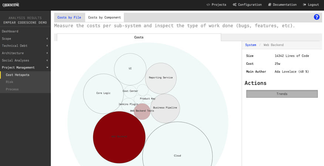Switch to the Costs by File tab

point(69,17)
